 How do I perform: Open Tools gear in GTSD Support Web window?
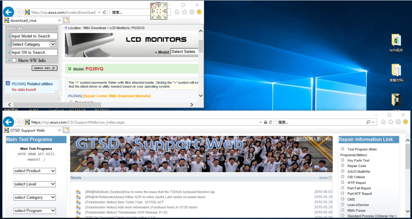398,122
